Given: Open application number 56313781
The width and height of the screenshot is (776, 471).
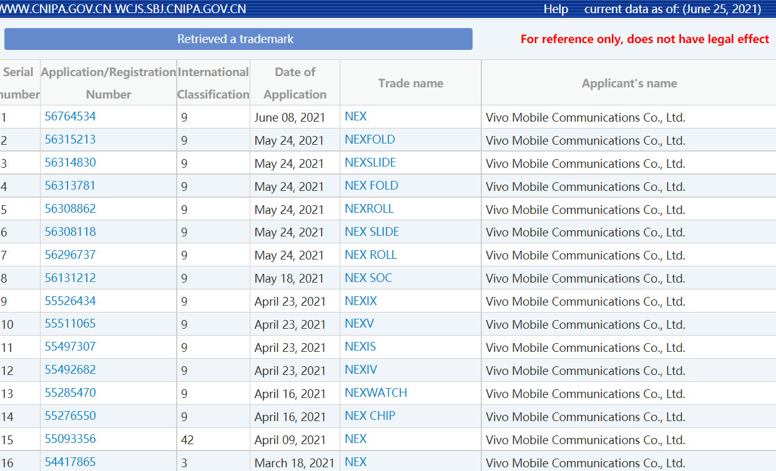Looking at the screenshot, I should 71,186.
